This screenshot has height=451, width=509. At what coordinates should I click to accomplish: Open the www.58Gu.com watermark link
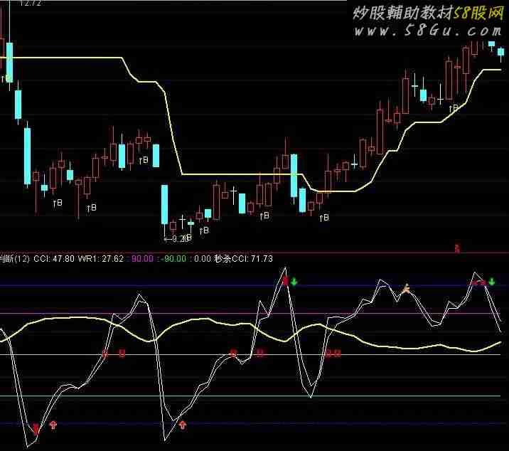[428, 31]
